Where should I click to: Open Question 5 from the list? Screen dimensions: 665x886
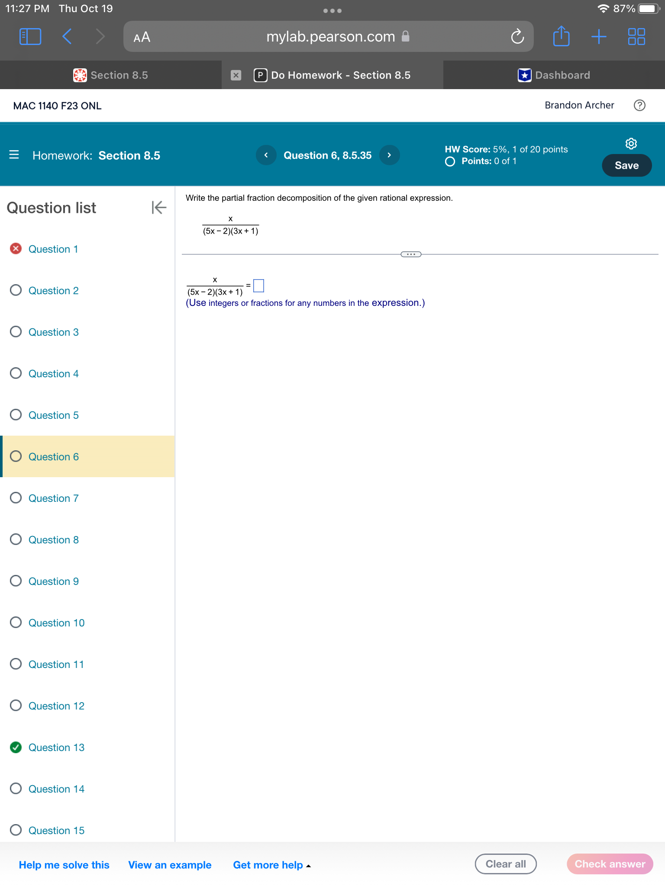pos(54,415)
